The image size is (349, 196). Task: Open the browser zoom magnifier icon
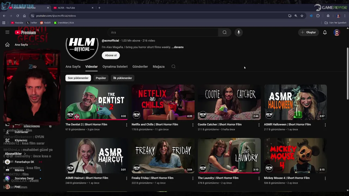[x=296, y=16]
